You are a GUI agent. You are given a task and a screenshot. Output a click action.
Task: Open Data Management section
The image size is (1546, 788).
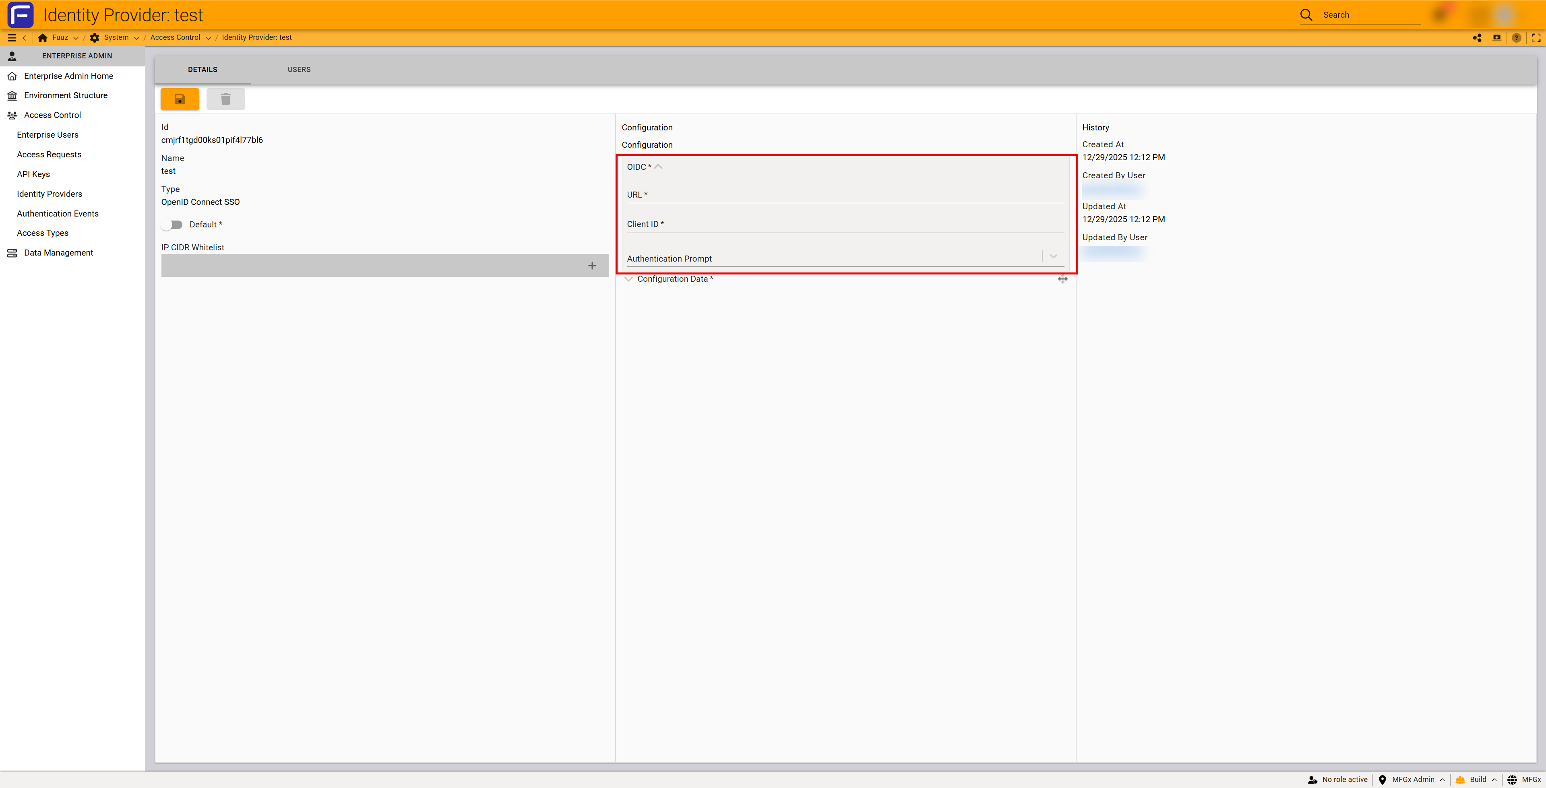[x=59, y=253]
